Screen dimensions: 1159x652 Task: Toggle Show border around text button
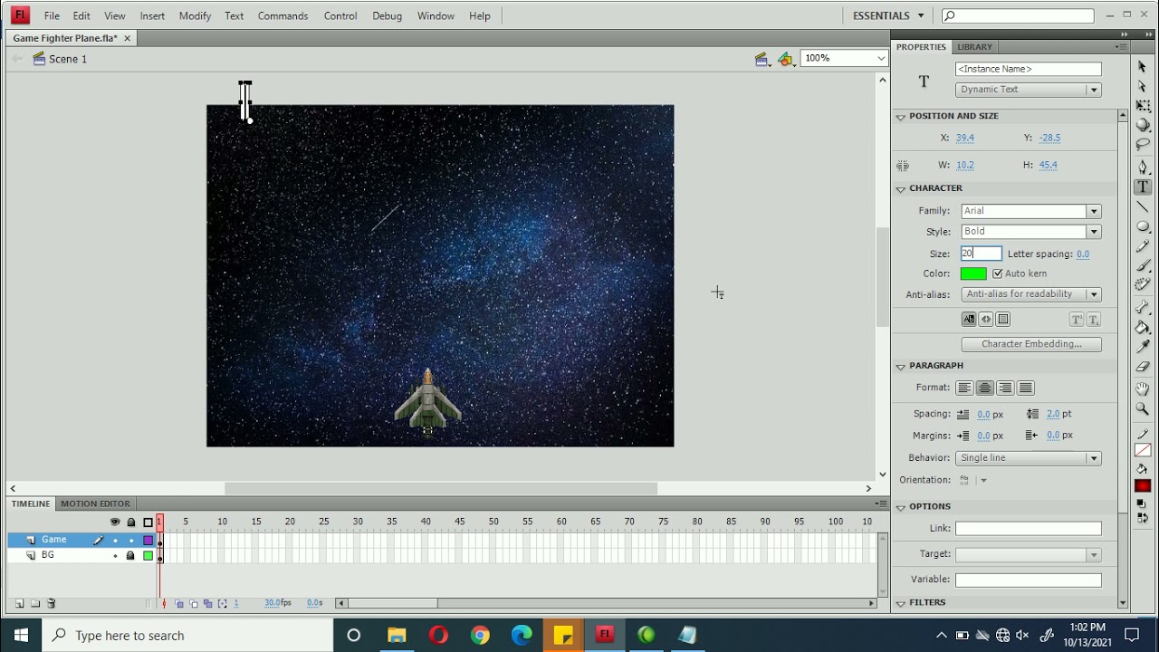1003,320
